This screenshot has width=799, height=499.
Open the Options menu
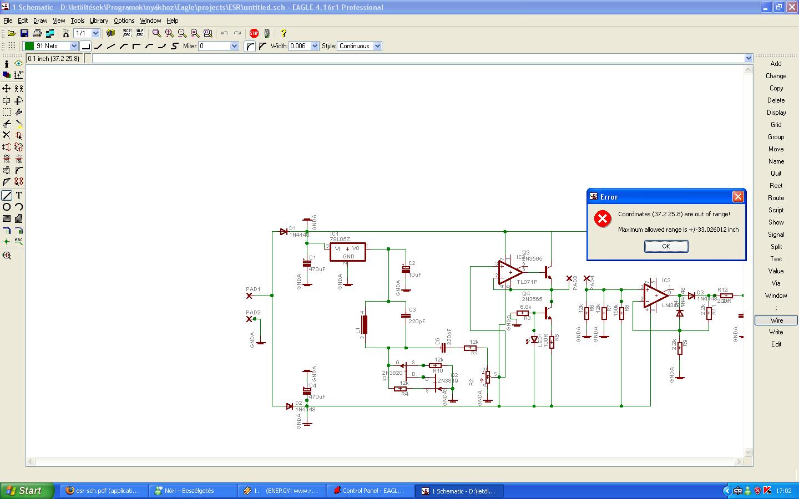coord(124,21)
